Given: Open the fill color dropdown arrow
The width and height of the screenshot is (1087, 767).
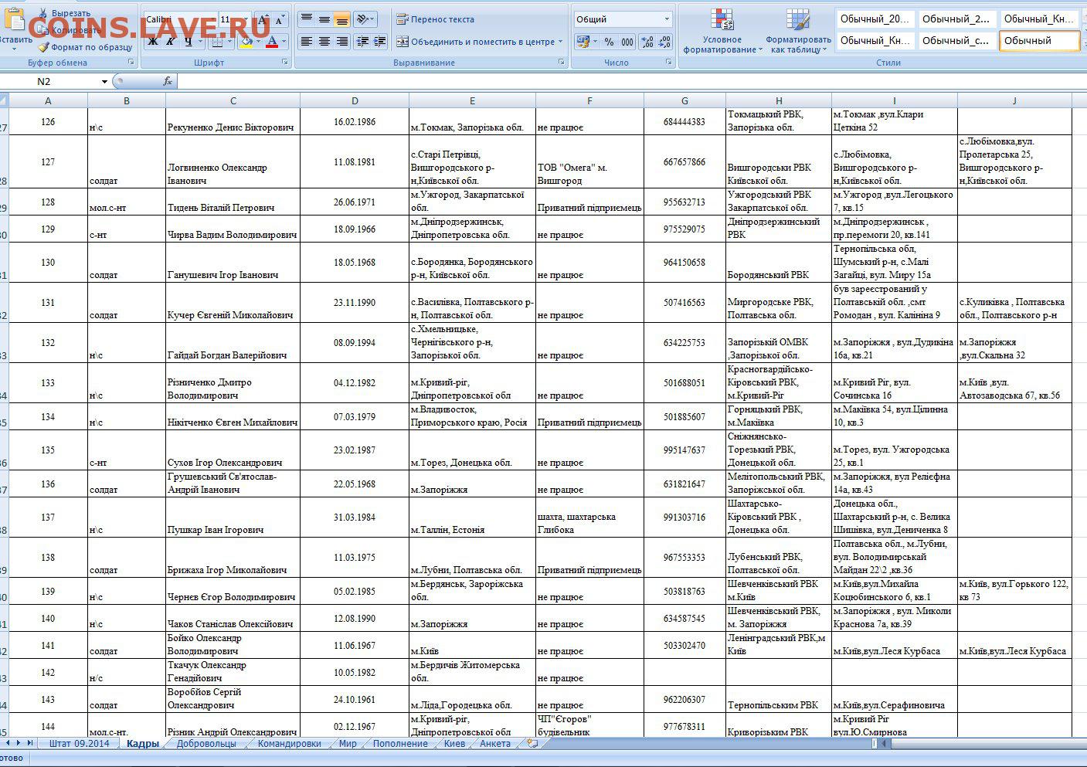Looking at the screenshot, I should click(x=258, y=42).
